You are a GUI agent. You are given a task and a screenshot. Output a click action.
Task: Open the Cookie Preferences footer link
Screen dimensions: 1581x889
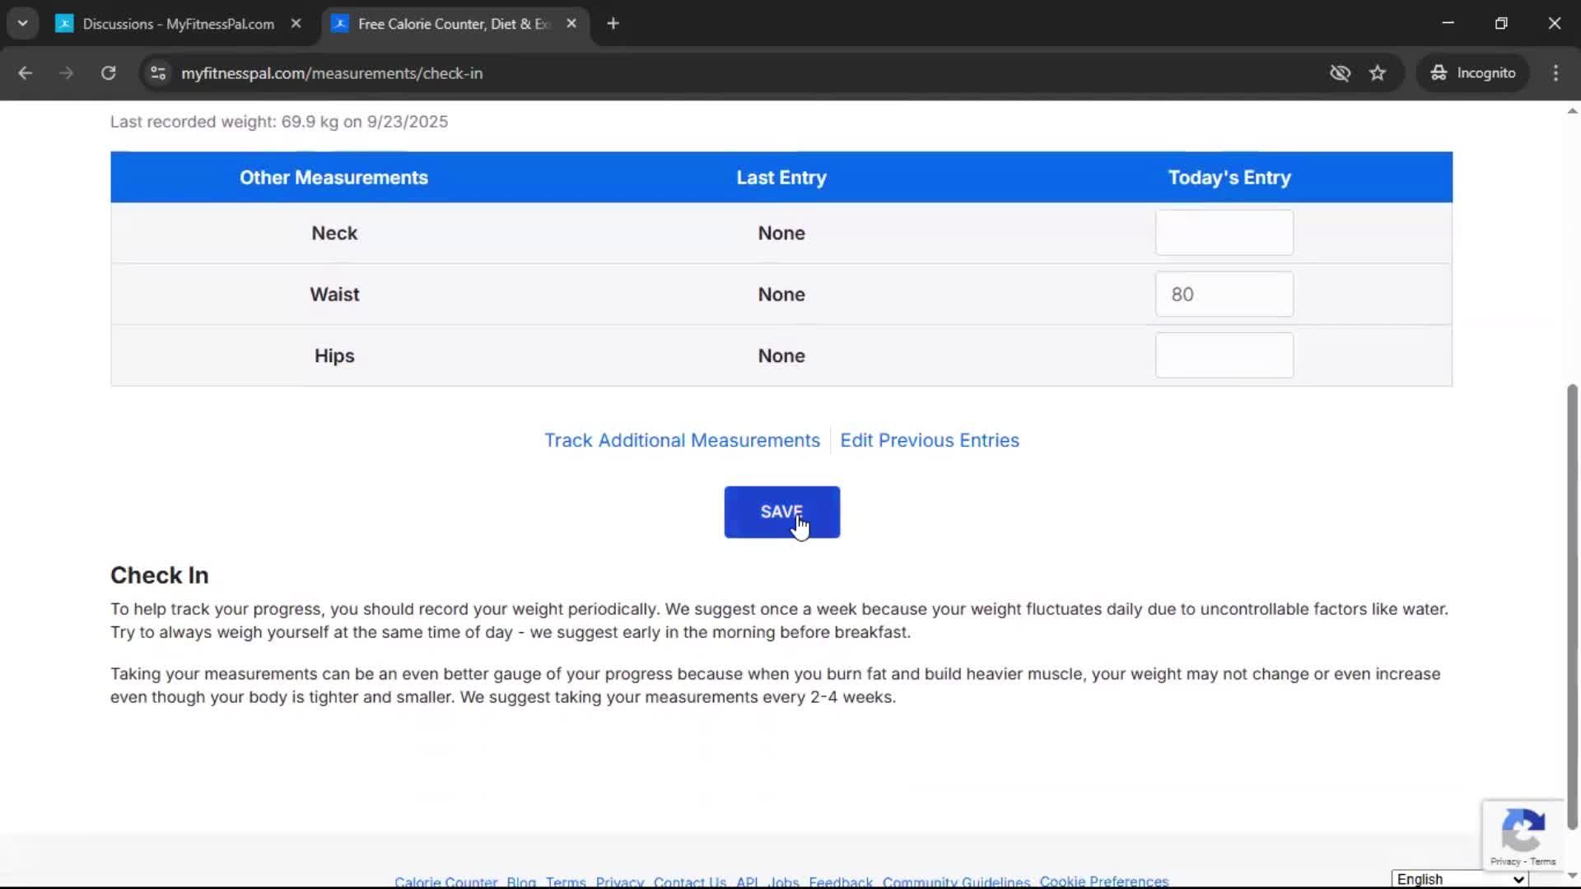click(1103, 882)
